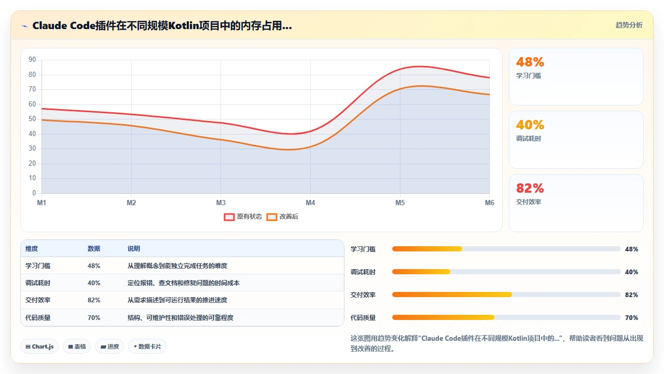Toggle the red 原有状态 legend swatch
The width and height of the screenshot is (664, 374).
pos(229,217)
